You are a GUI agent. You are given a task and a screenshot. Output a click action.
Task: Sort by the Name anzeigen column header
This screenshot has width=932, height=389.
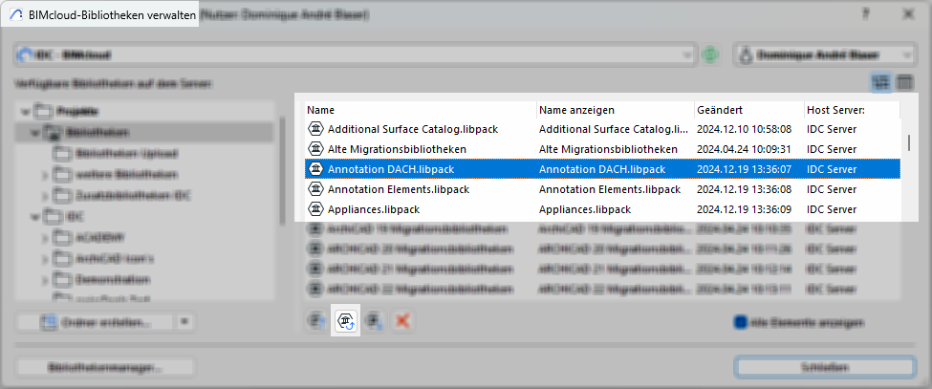(x=616, y=111)
